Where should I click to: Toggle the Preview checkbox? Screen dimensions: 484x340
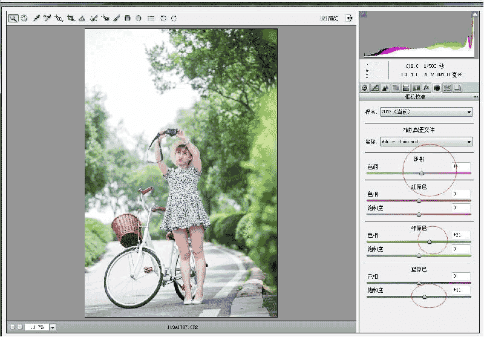(325, 18)
